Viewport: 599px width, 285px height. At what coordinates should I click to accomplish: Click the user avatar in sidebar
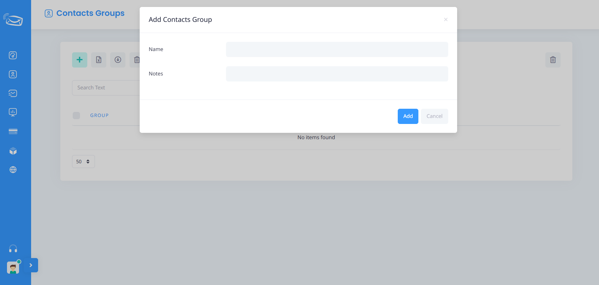tap(13, 268)
